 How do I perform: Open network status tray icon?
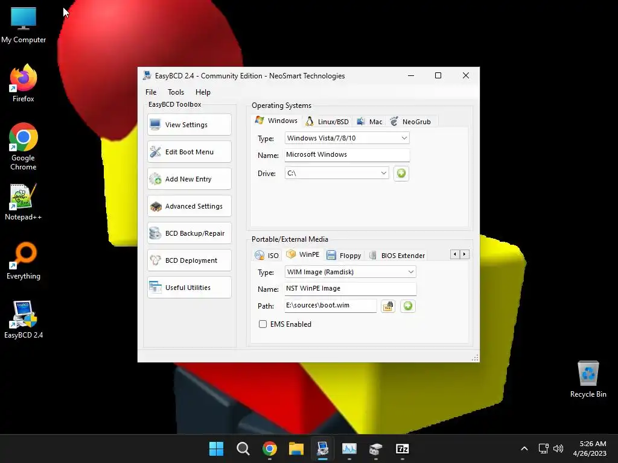coord(544,449)
